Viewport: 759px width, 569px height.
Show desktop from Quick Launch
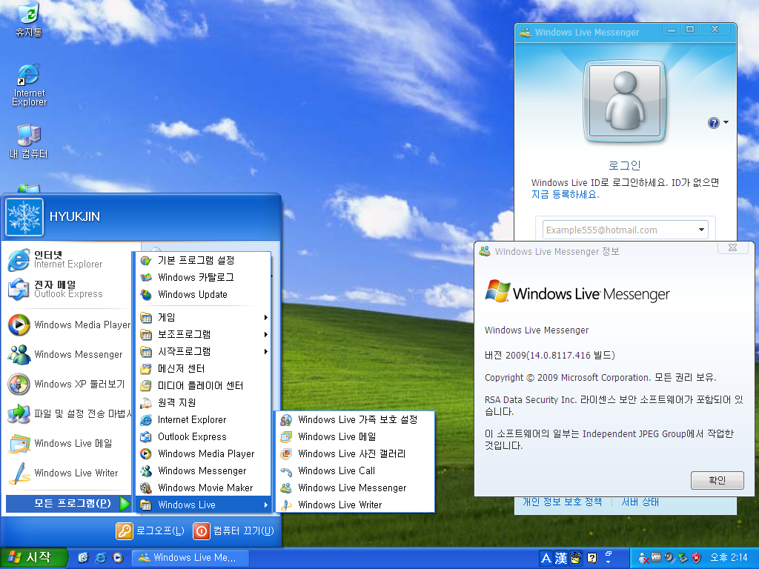[83, 558]
